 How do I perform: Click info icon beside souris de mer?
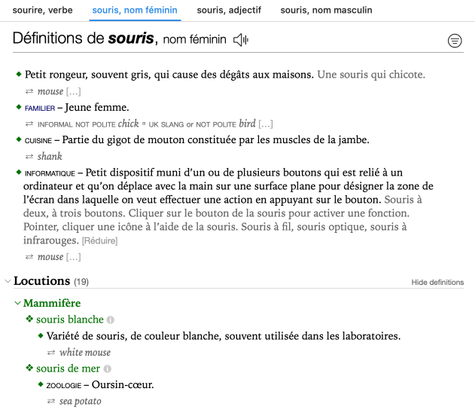click(x=107, y=369)
